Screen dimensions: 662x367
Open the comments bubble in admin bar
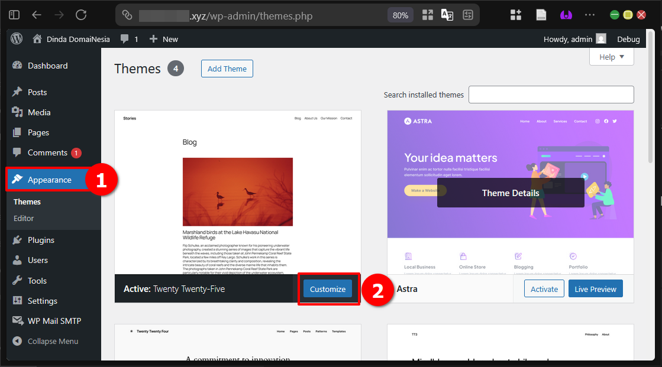tap(125, 39)
